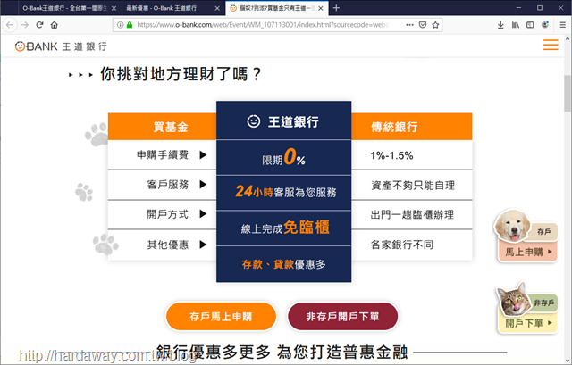Click the 買基金 orange header
The image size is (572, 365).
163,127
